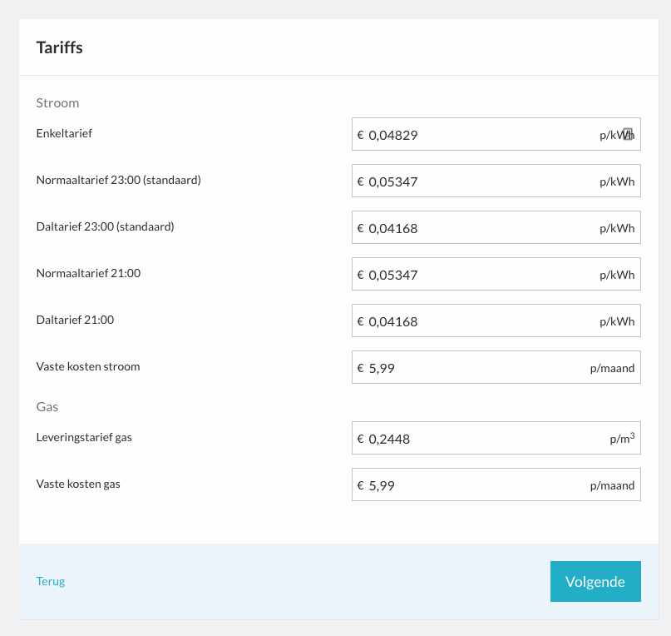Click the Daltarief 23:00 (standaard) label
The height and width of the screenshot is (636, 671).
(106, 226)
